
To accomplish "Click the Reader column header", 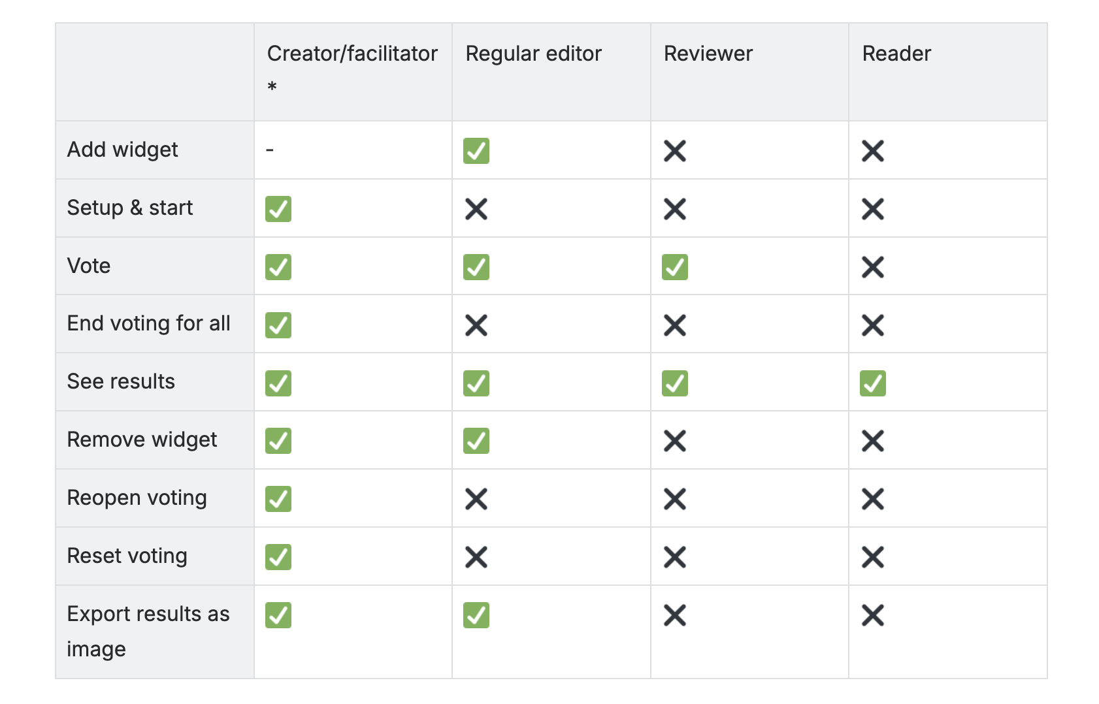I will 896,54.
